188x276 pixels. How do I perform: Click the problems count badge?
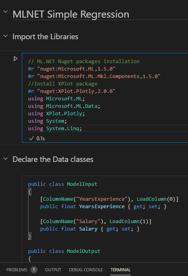(x=34, y=270)
